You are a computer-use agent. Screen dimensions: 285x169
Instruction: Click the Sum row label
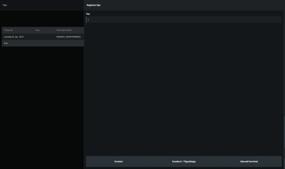coord(6,43)
